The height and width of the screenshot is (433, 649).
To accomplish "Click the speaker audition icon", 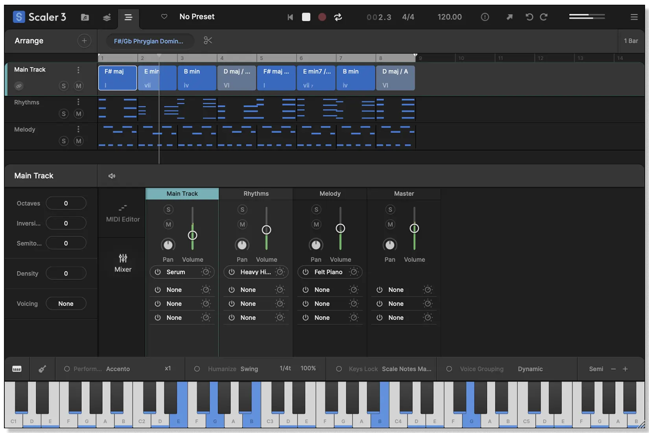I will coord(112,176).
